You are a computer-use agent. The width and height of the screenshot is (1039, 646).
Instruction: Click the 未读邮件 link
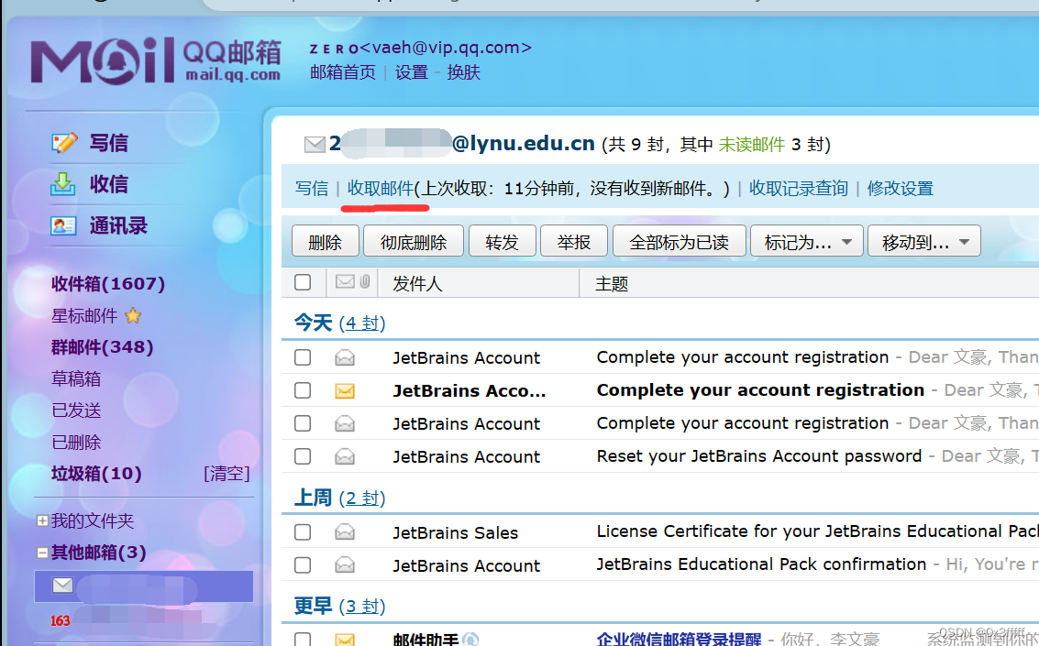[x=751, y=144]
